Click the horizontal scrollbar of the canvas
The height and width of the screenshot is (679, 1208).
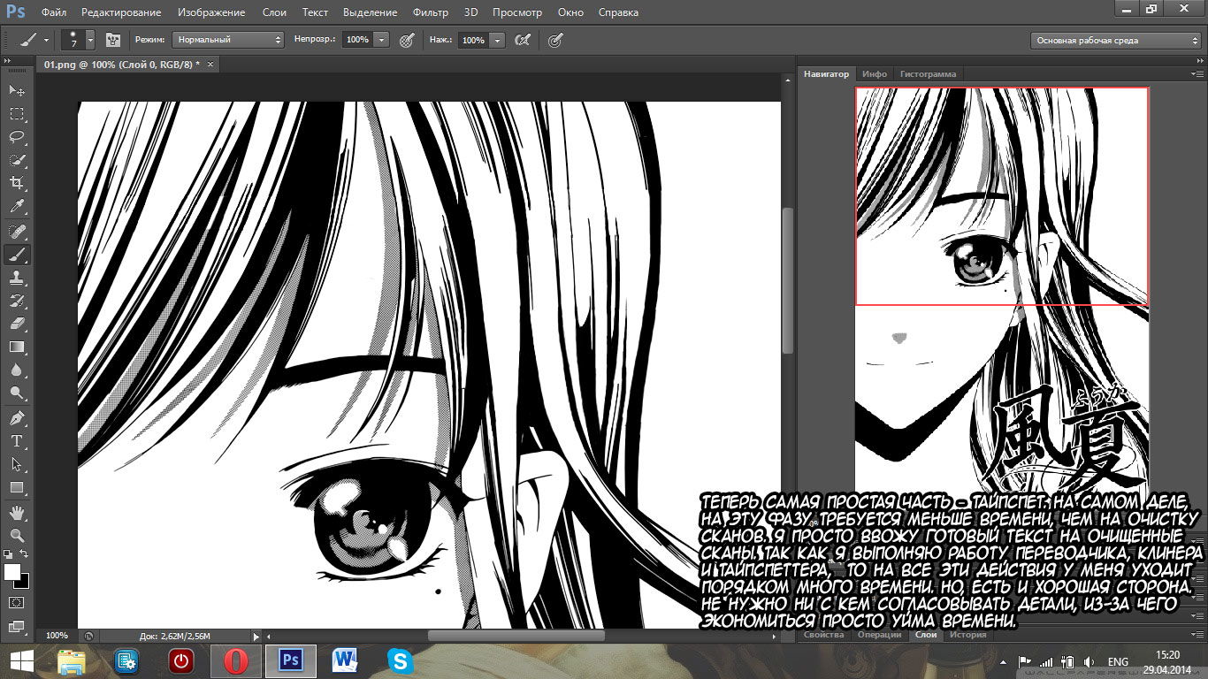(516, 636)
